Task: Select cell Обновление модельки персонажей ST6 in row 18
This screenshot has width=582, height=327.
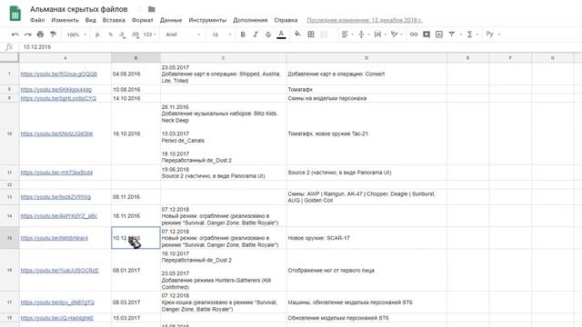Action: tap(366, 318)
